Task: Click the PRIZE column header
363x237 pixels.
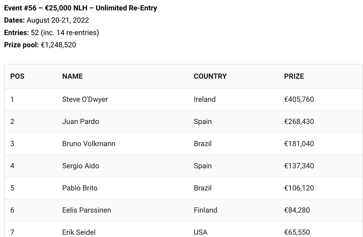Action: 294,76
